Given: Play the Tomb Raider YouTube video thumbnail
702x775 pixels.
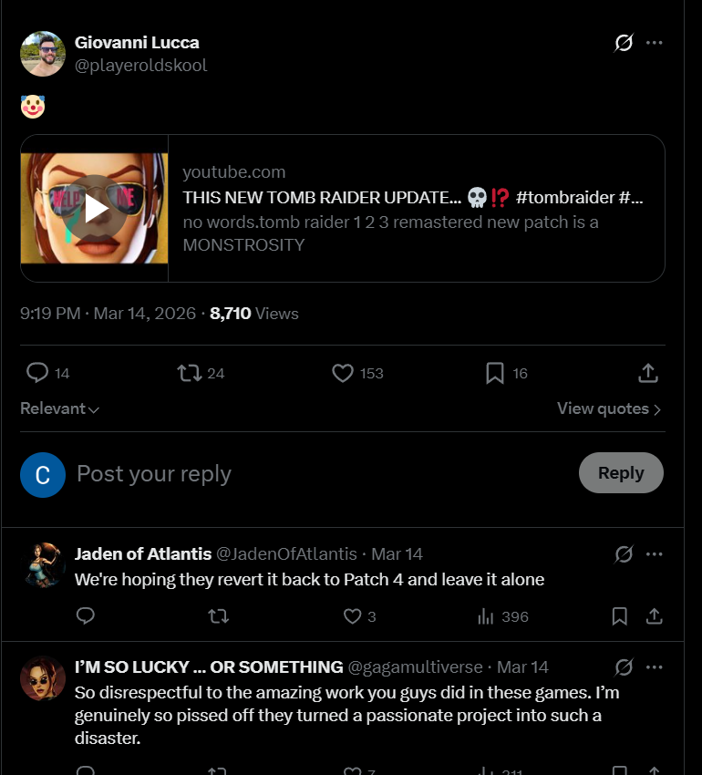Looking at the screenshot, I should [95, 209].
